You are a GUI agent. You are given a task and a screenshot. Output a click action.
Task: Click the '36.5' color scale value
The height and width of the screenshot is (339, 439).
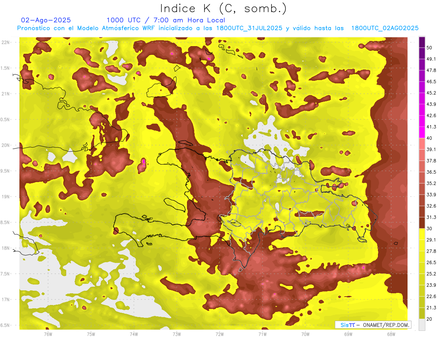pyautogui.click(x=431, y=172)
